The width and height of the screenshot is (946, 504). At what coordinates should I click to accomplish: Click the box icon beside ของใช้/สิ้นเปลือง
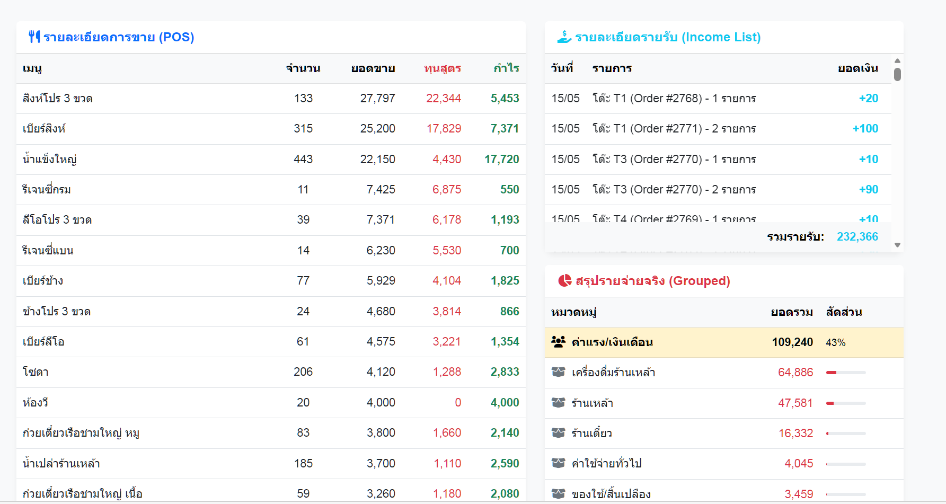tap(559, 494)
